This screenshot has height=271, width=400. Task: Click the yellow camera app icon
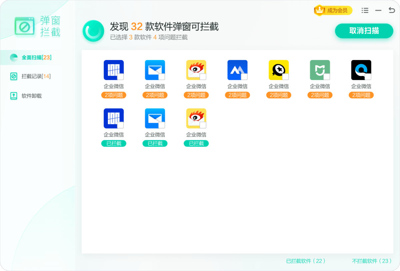(x=279, y=70)
